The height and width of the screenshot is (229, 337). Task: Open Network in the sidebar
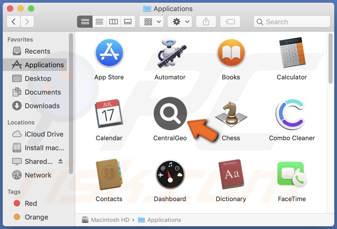click(35, 175)
